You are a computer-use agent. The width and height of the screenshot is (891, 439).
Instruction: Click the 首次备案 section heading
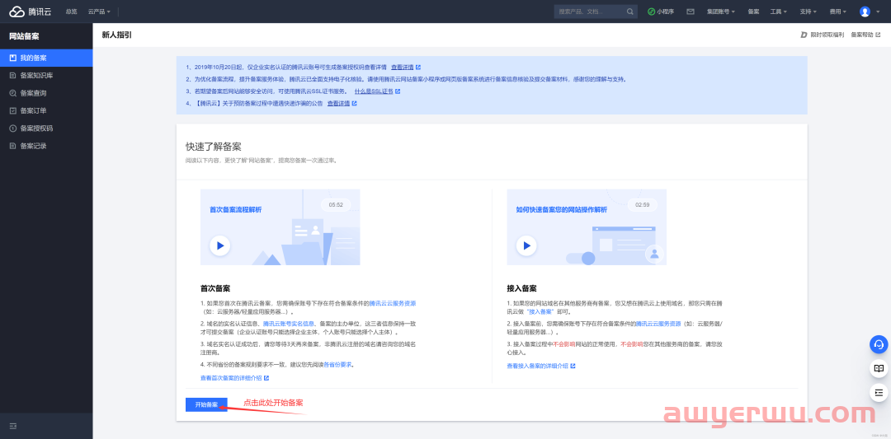tap(214, 289)
